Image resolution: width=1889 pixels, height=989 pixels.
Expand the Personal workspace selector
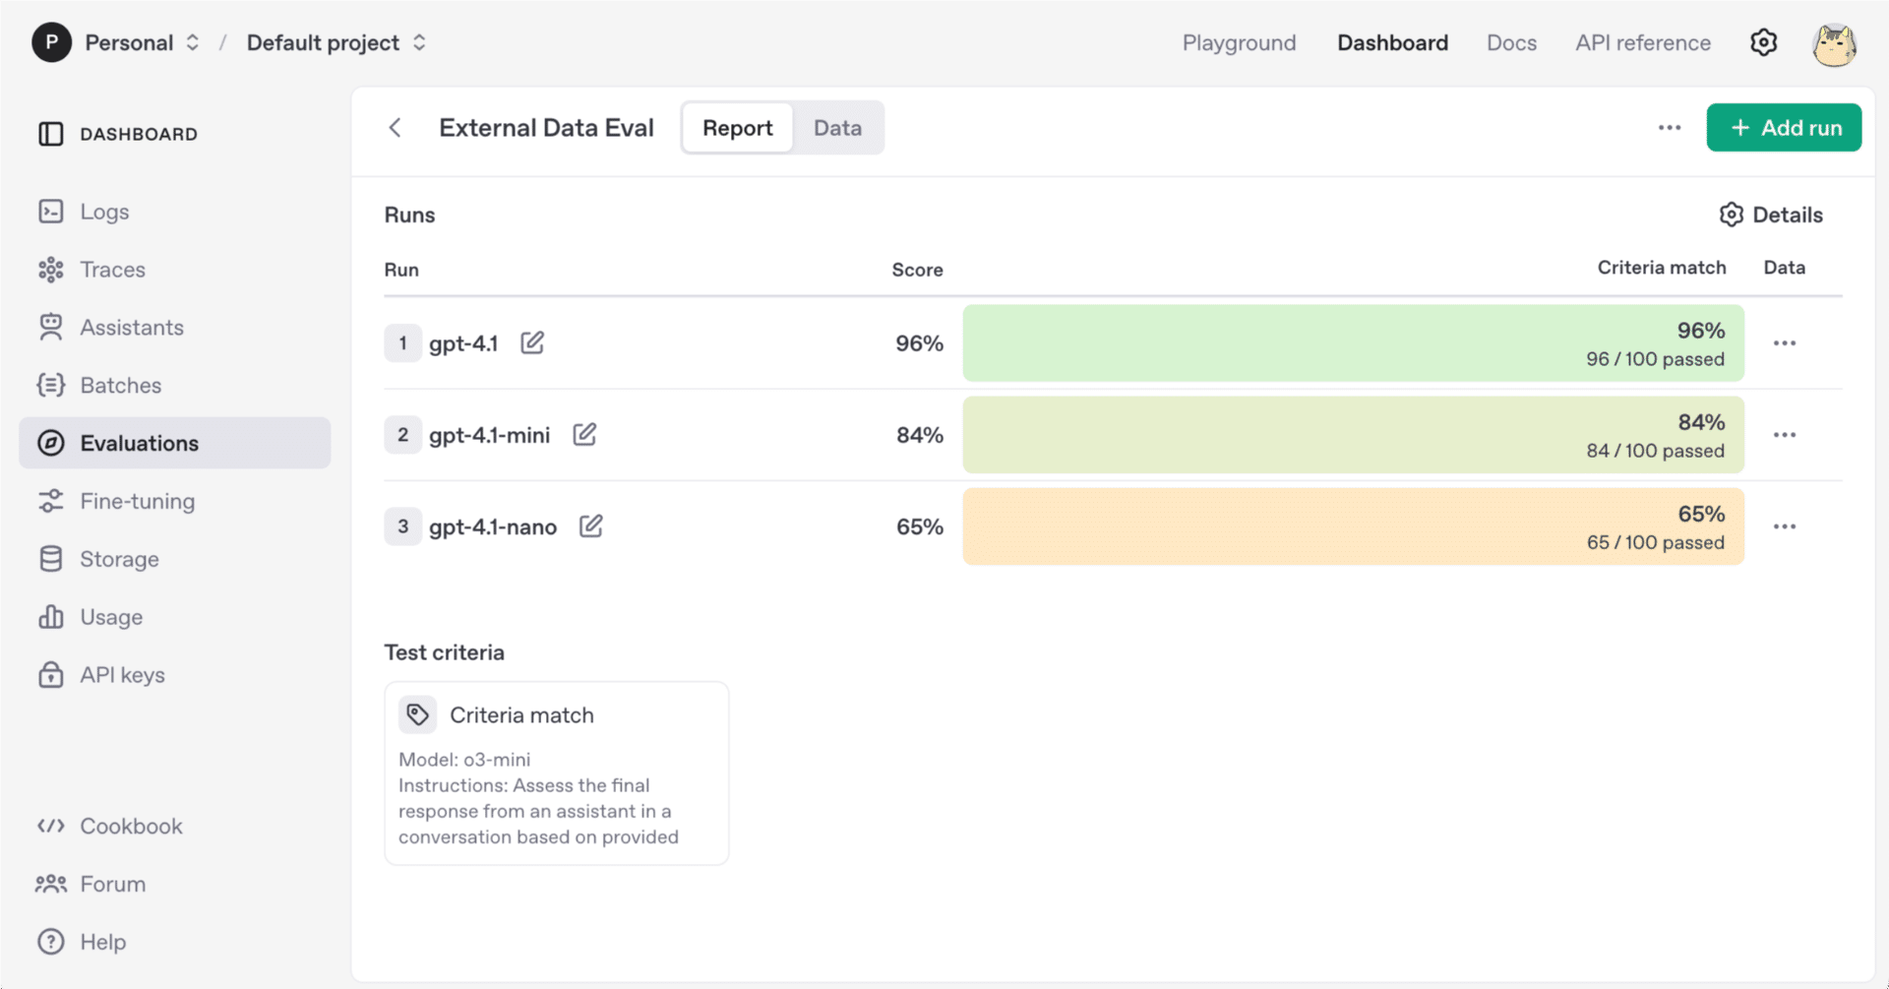click(193, 42)
